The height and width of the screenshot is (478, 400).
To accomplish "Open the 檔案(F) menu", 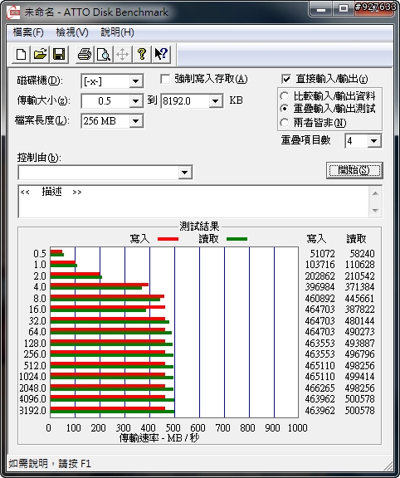I will point(28,32).
